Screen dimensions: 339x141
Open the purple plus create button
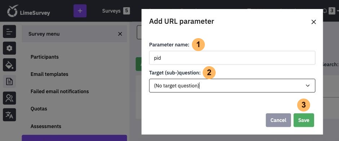(x=80, y=11)
